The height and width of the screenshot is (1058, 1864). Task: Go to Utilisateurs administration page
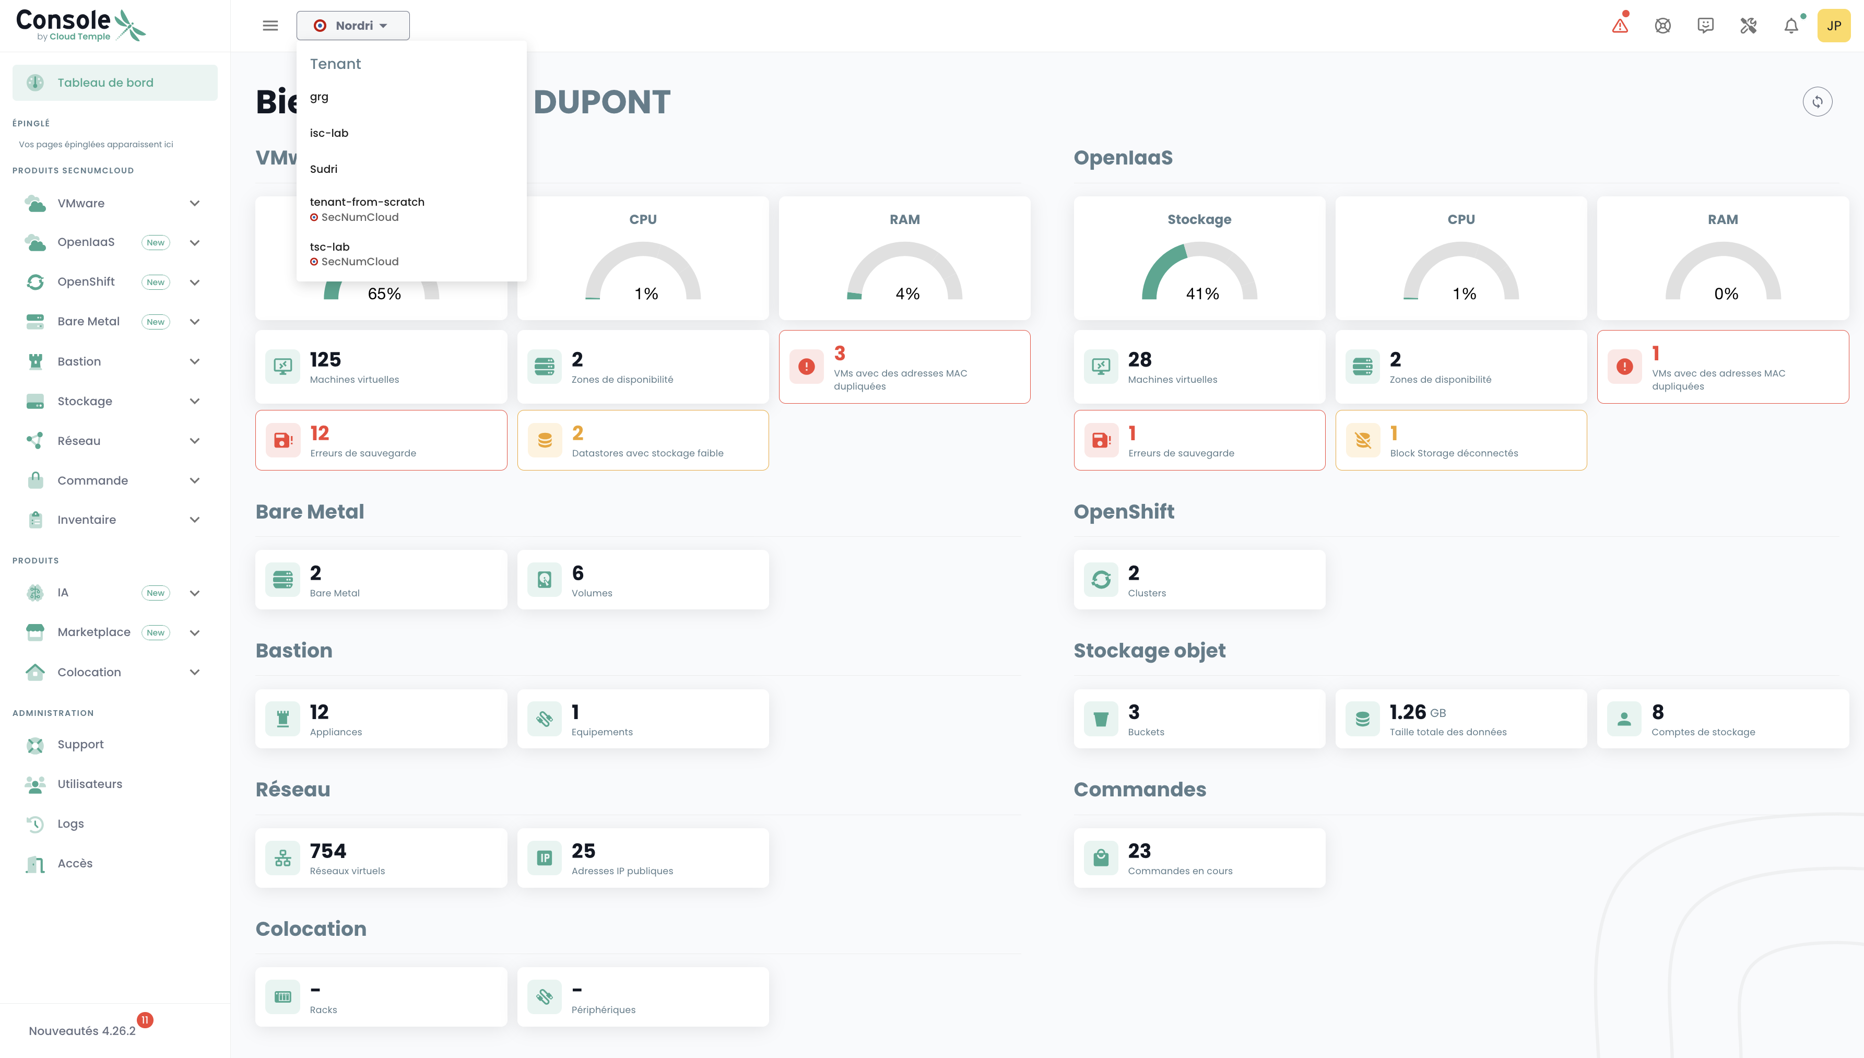[x=89, y=784]
